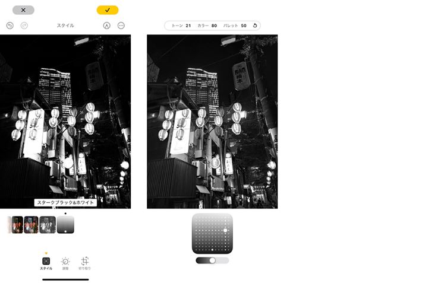This screenshot has height=283, width=425.
Task: Click the tone-color dot grid control pad
Action: click(212, 234)
